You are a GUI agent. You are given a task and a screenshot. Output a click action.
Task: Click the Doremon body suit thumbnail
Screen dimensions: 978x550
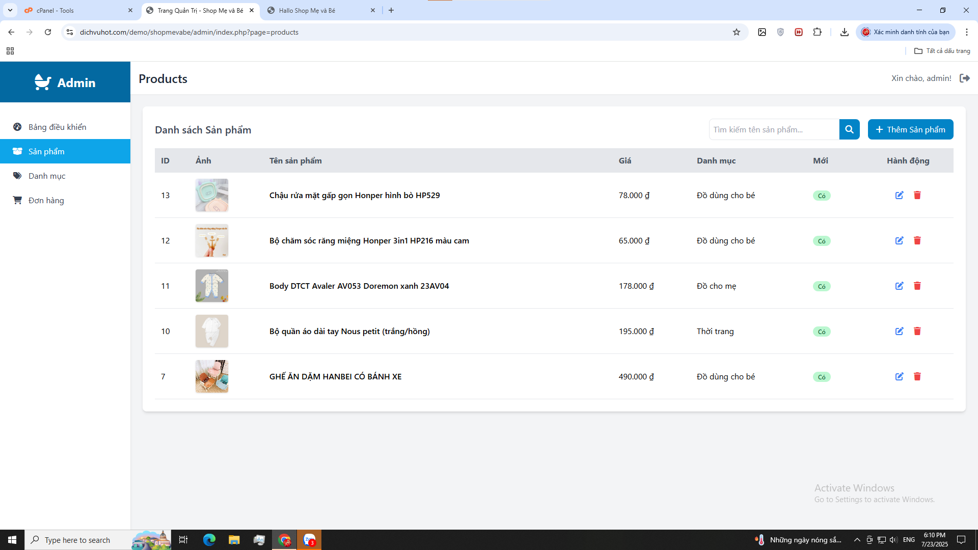pyautogui.click(x=211, y=286)
